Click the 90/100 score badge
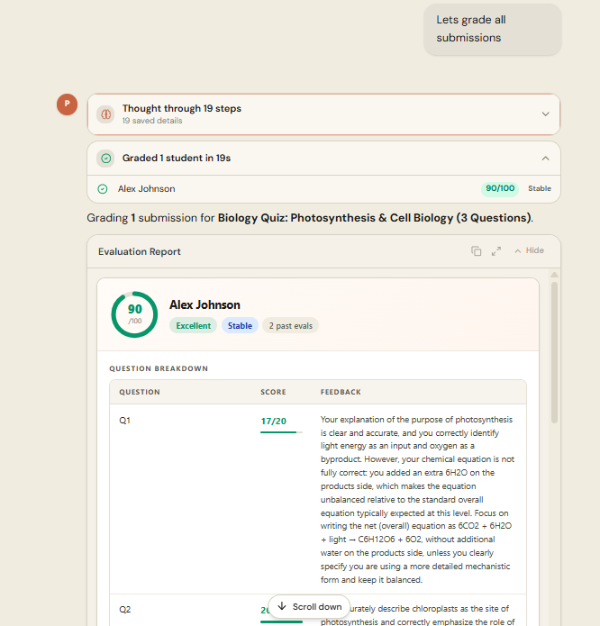 pyautogui.click(x=500, y=188)
